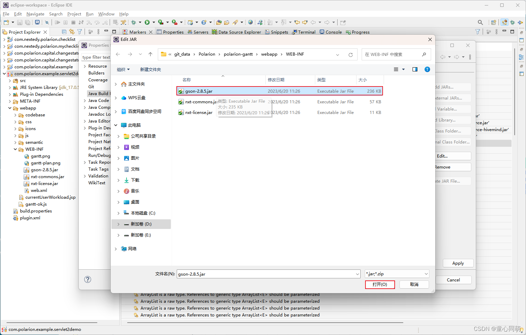This screenshot has height=335, width=526.
Task: Open the file type dropdown showing *.jar;*.zip
Action: tap(426, 274)
